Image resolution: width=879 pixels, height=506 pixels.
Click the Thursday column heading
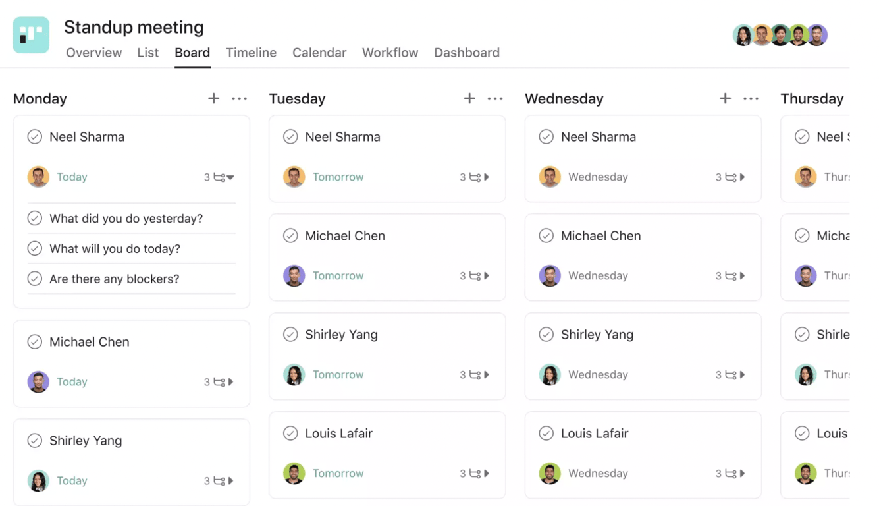click(x=812, y=99)
